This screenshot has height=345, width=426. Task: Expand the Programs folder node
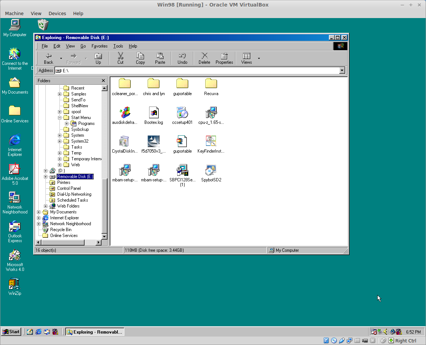pyautogui.click(x=66, y=124)
